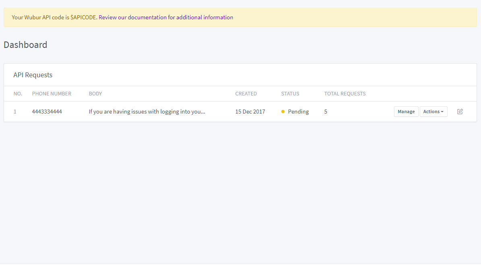Click the Dashboard page heading
Image resolution: width=481 pixels, height=279 pixels.
[25, 45]
